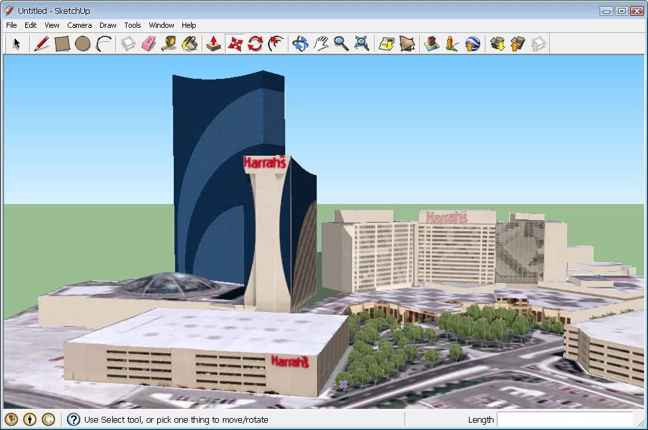Screen dimensions: 648x430
Task: Activate the Line pencil tool
Action: coord(40,44)
